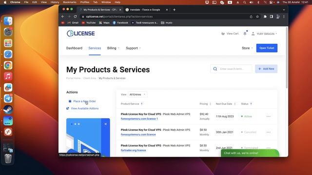312x175 pixels.
Task: Click Place a New Order link
Action: [84, 102]
